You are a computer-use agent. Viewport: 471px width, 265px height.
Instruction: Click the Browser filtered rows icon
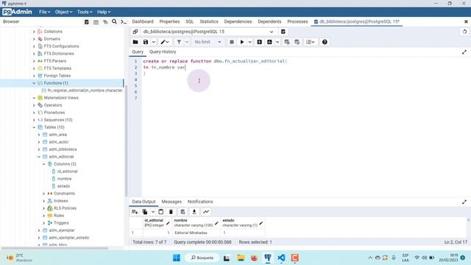point(105,21)
